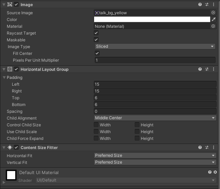The height and width of the screenshot is (189, 220).
Task: Open presets for Content Size Fitter
Action: coord(207,147)
